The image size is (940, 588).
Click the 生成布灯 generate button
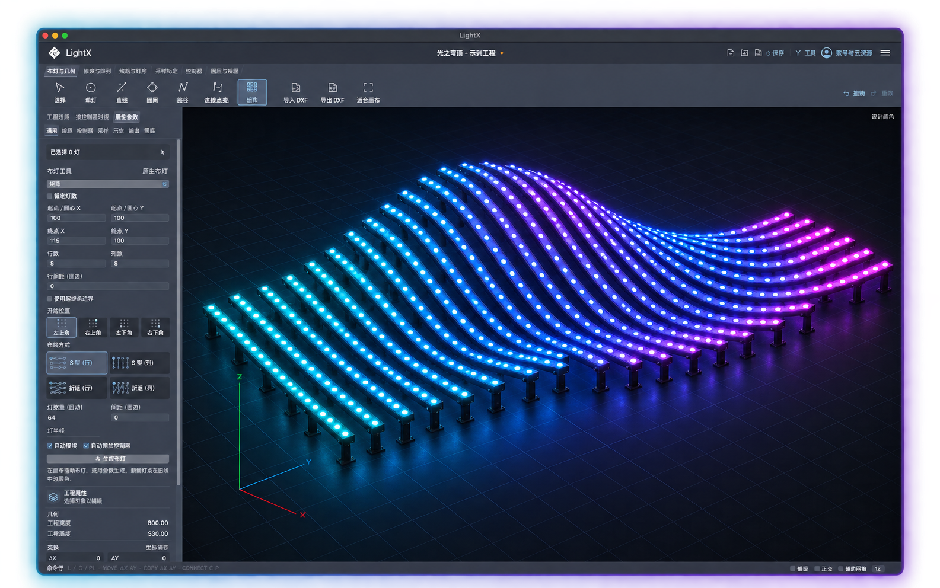pos(108,459)
